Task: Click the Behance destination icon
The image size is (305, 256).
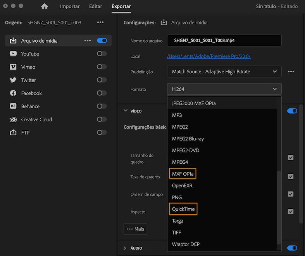Action: click(x=13, y=106)
